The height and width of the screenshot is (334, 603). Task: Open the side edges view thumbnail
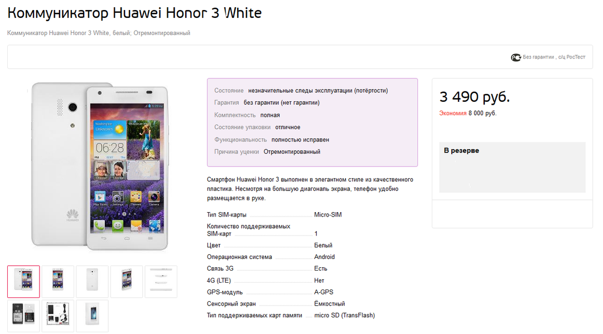coord(161,282)
